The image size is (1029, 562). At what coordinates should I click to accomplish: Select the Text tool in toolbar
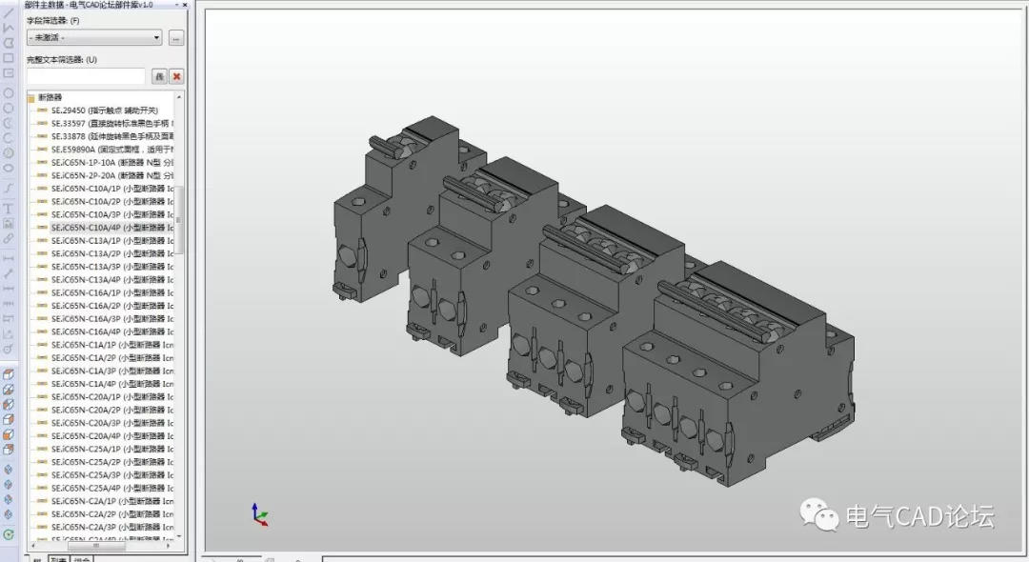coord(9,208)
